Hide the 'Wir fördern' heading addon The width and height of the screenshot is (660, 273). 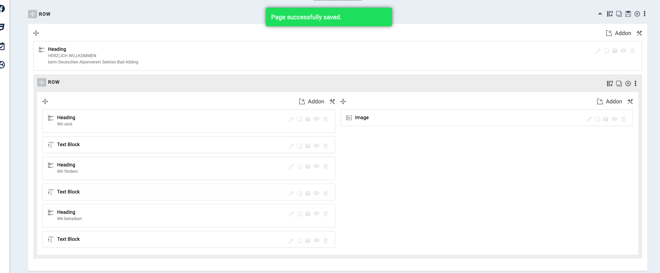click(x=316, y=166)
